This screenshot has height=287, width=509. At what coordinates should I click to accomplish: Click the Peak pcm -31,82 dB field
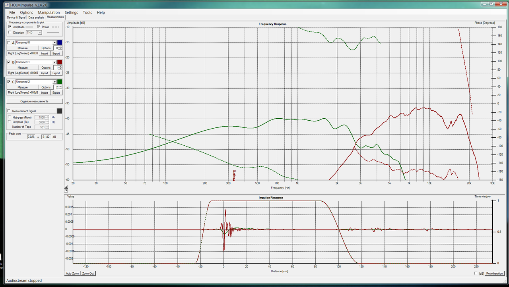[46, 137]
